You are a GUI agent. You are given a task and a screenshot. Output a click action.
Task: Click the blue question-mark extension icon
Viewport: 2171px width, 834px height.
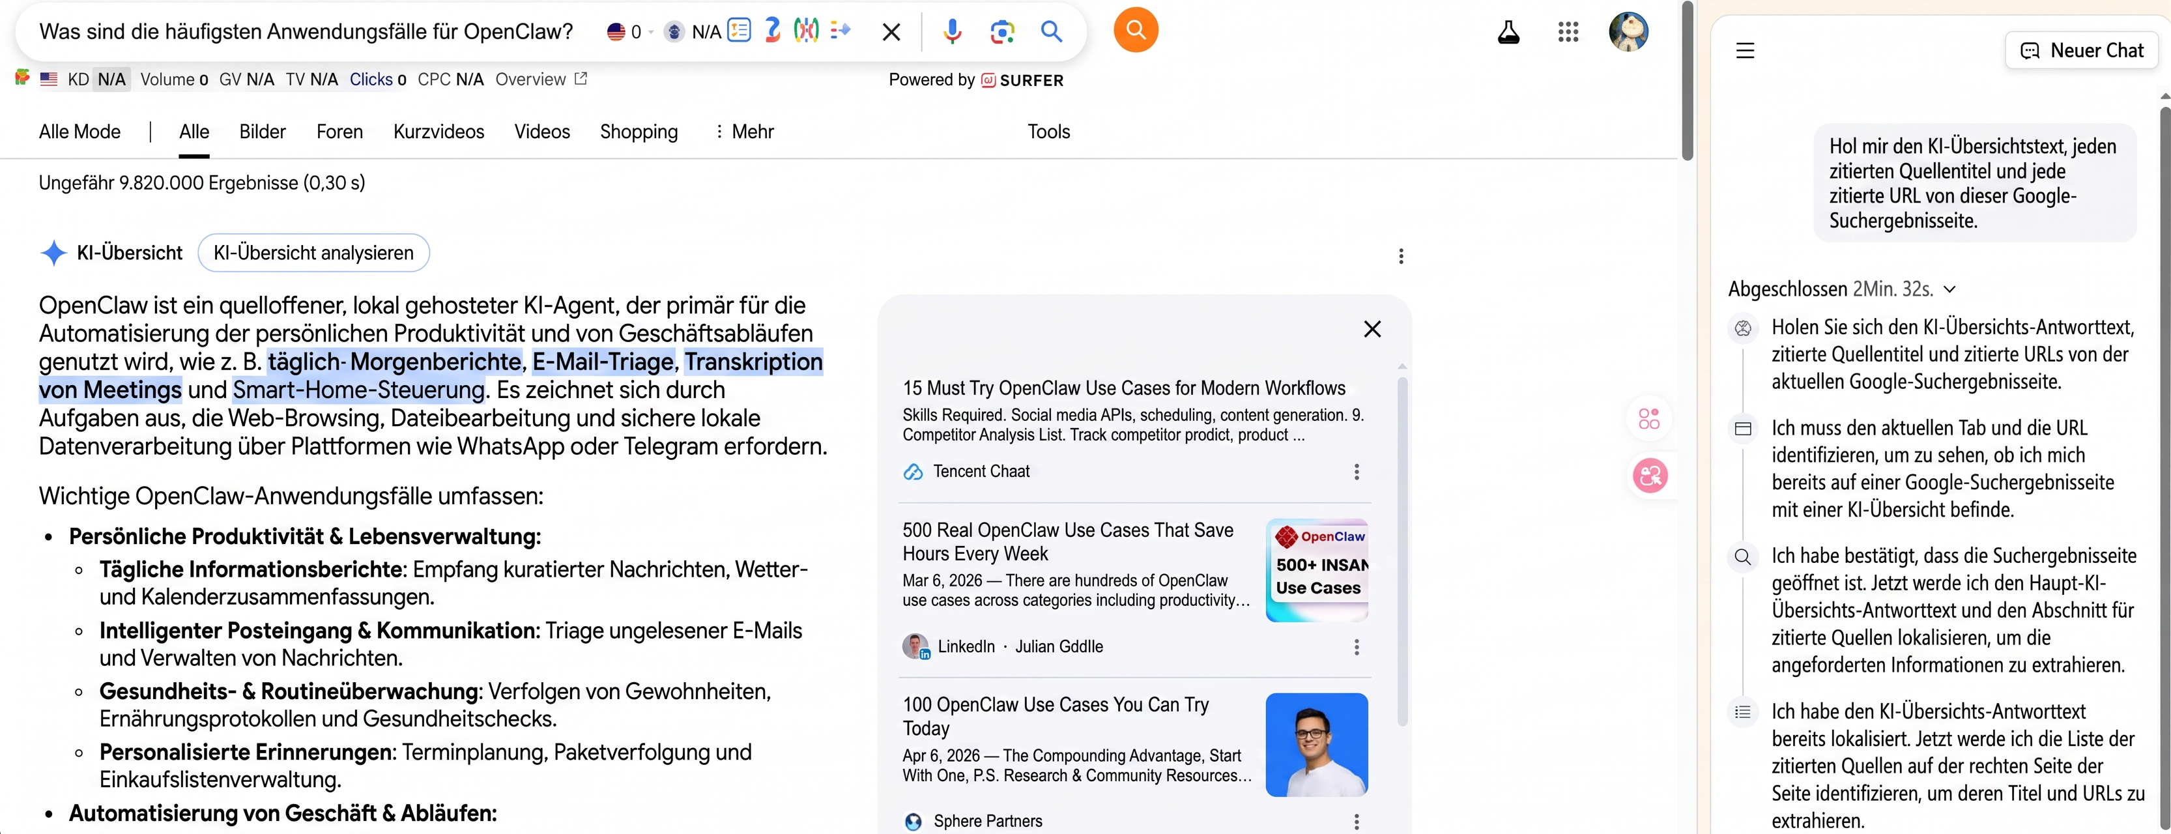click(772, 31)
